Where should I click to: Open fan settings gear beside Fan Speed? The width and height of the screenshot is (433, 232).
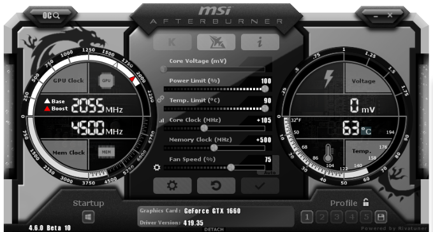click(157, 167)
